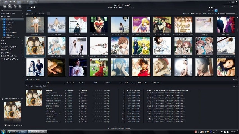The height and width of the screenshot is (134, 239).
Task: Click the album art in the display pane
Action: click(13, 110)
